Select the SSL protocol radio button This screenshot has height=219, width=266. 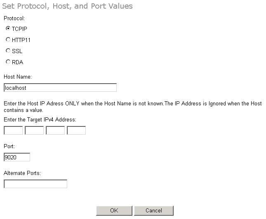[8, 51]
